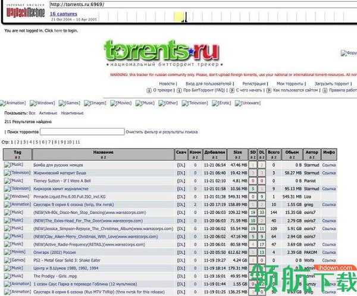Download [DL] for Tierney Sutton torrent
The height and width of the screenshot is (296, 357).
(181, 181)
